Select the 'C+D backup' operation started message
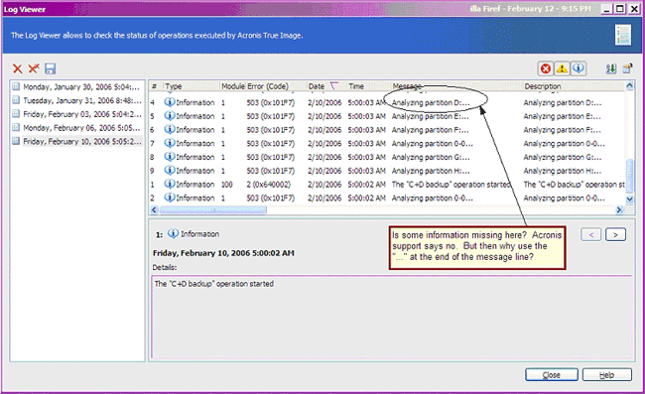 click(x=451, y=185)
